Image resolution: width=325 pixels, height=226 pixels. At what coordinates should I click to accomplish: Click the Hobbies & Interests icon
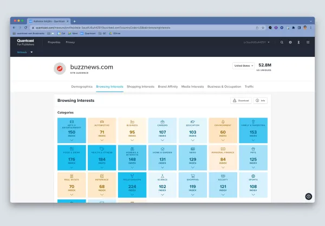[x=132, y=149]
